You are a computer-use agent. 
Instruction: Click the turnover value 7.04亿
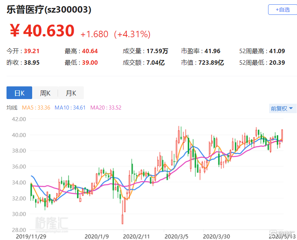[x=155, y=63]
